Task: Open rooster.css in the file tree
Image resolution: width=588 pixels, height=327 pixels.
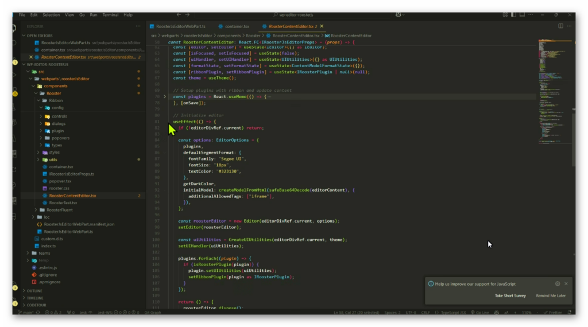Action: click(59, 188)
